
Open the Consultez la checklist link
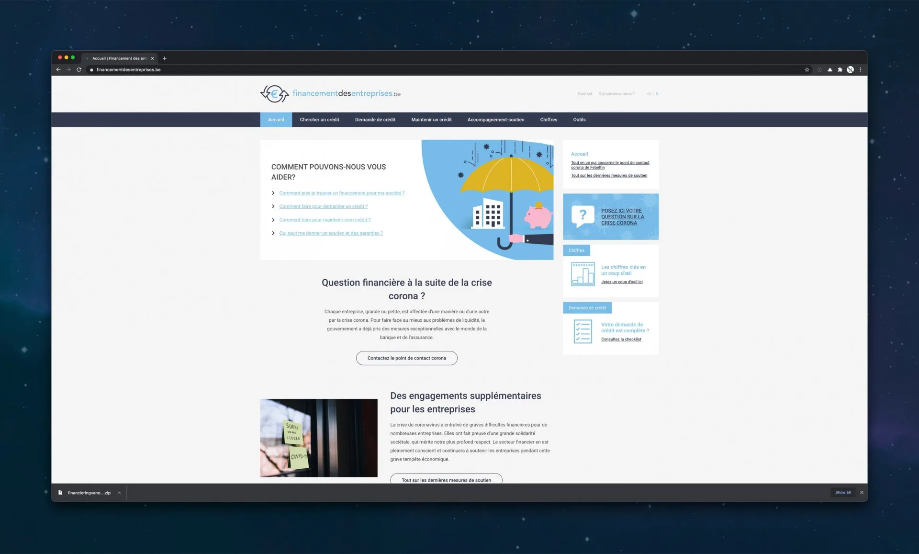pos(621,339)
